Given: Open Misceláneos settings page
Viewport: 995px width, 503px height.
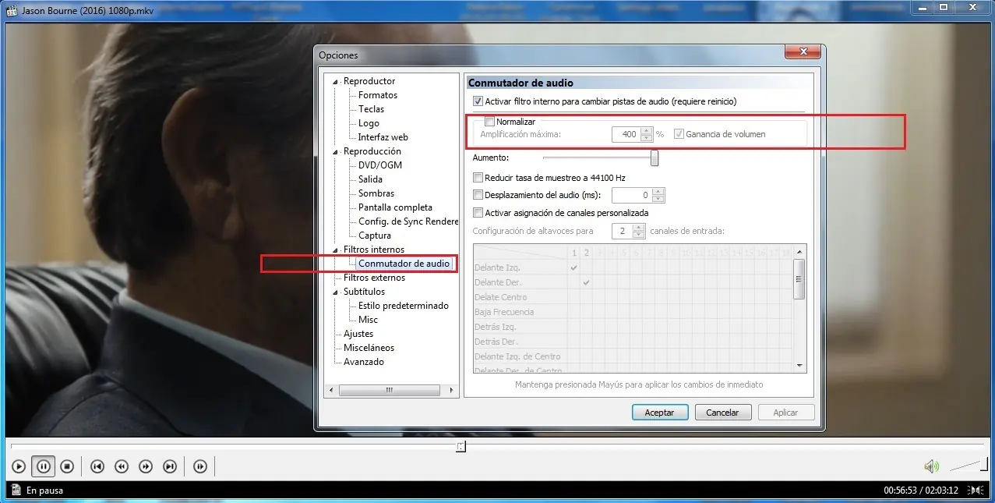Looking at the screenshot, I should pyautogui.click(x=369, y=348).
